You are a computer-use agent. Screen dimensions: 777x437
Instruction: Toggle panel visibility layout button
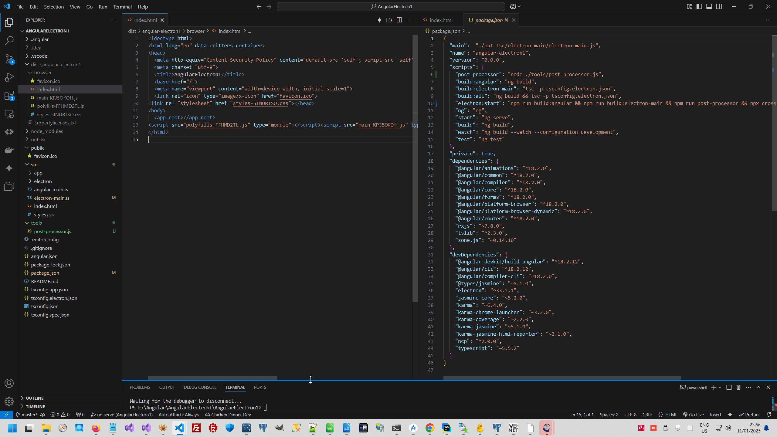[x=709, y=6]
